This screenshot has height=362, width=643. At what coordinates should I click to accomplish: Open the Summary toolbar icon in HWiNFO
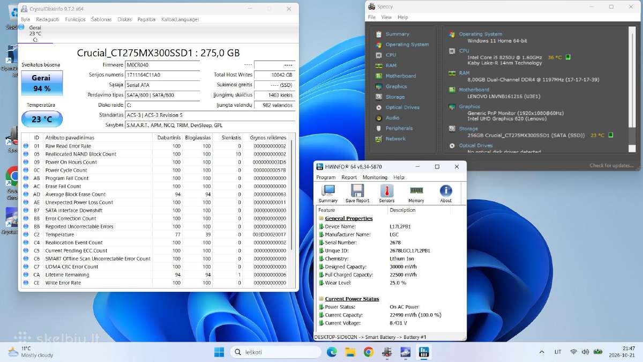pos(328,194)
